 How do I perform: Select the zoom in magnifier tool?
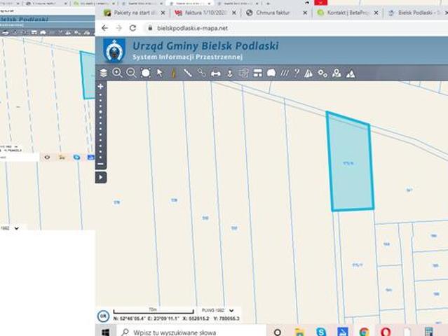coord(117,73)
